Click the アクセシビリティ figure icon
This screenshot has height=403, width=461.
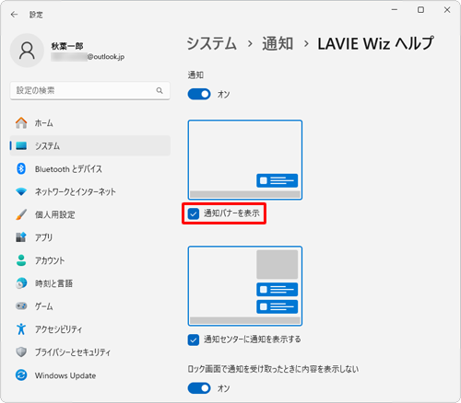(21, 329)
